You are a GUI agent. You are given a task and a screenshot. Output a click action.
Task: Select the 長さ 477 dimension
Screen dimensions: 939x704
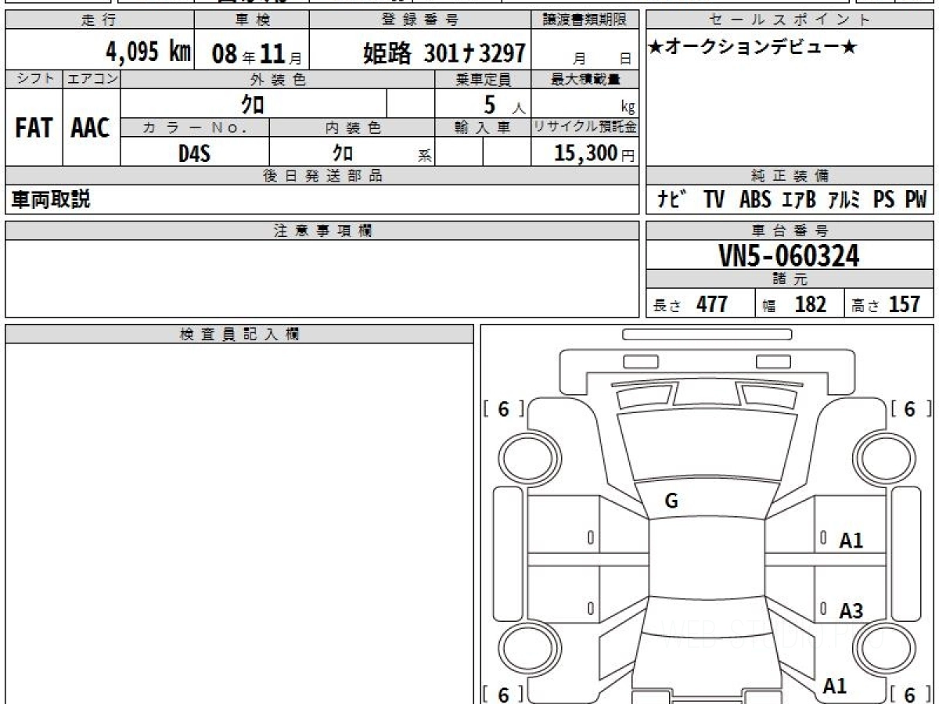(690, 304)
